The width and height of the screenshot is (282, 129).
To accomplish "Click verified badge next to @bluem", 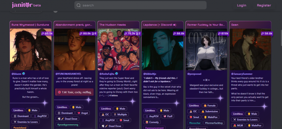I will pyautogui.click(x=24, y=74).
